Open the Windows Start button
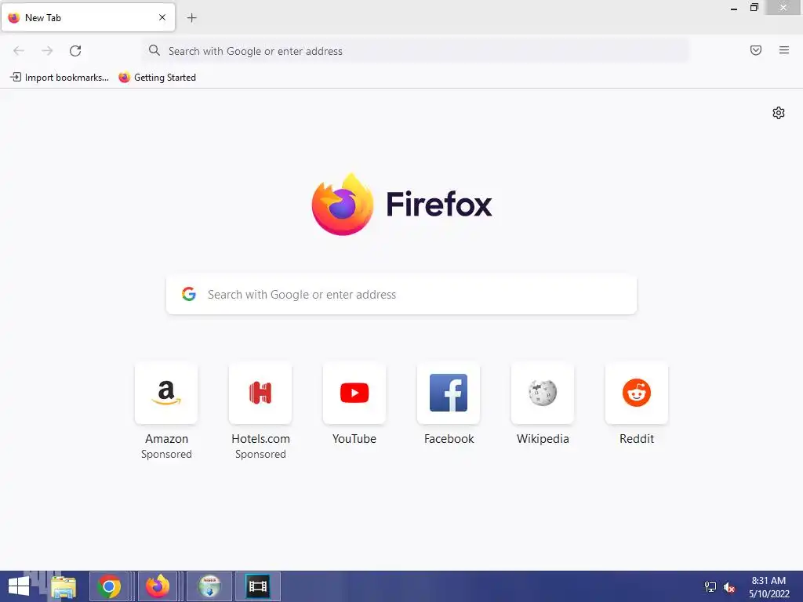The width and height of the screenshot is (803, 602). (19, 586)
